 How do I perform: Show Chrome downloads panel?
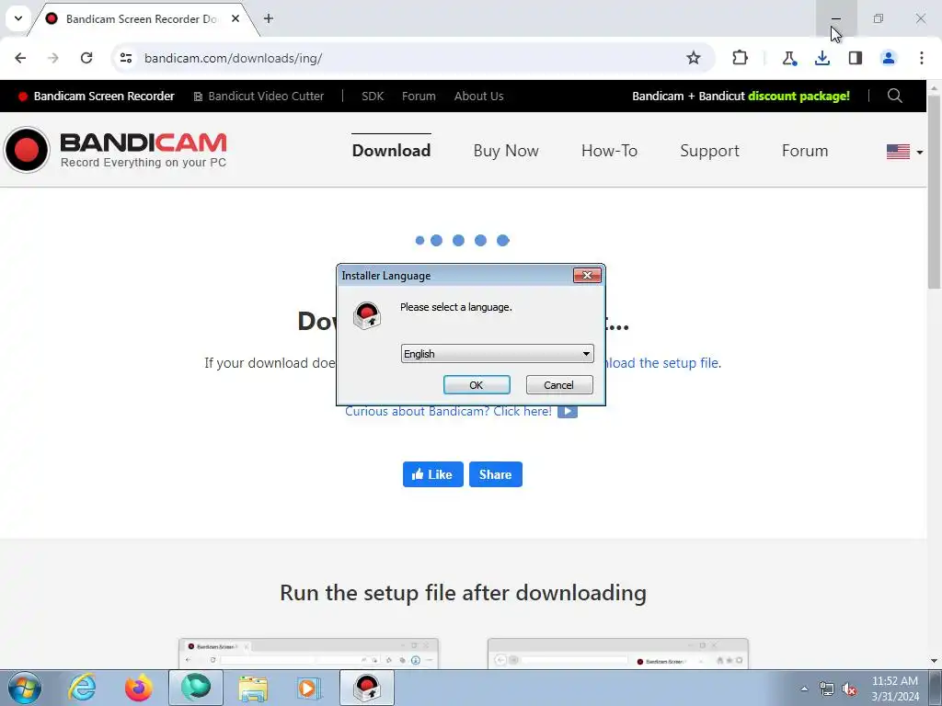coord(821,58)
